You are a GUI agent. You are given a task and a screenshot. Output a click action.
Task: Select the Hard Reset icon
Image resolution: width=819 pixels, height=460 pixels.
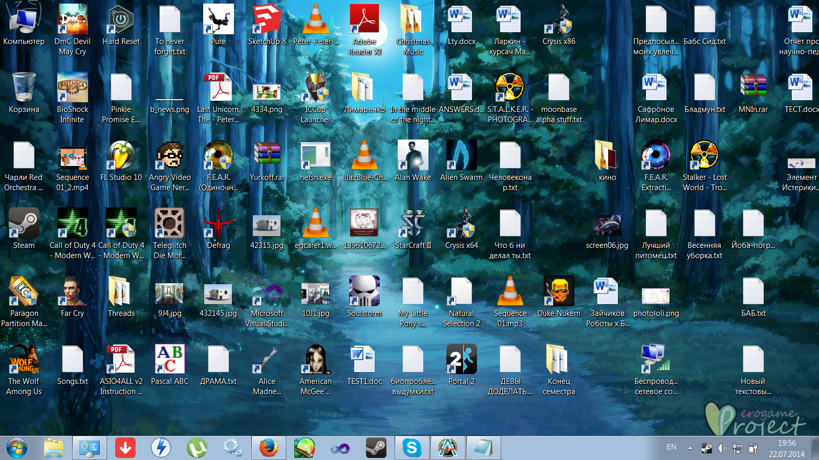tap(121, 25)
